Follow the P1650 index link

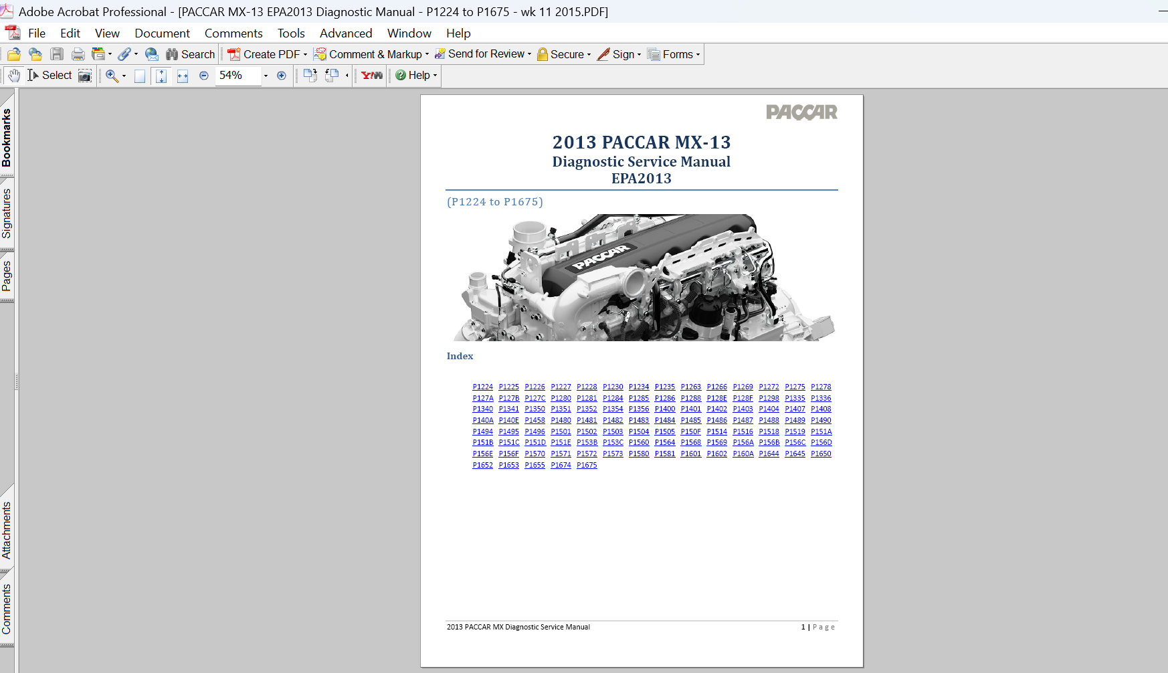click(x=821, y=454)
